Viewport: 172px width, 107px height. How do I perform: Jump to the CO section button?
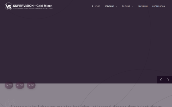pos(20,85)
